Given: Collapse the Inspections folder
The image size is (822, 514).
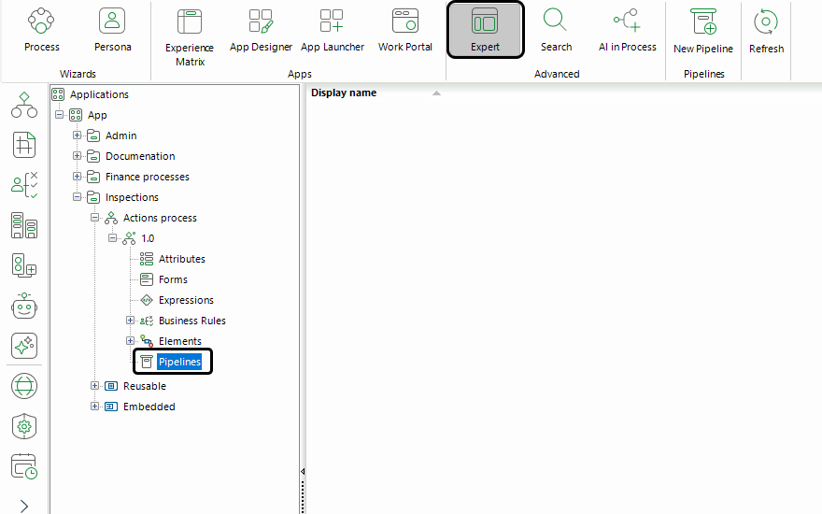Looking at the screenshot, I should click(77, 196).
